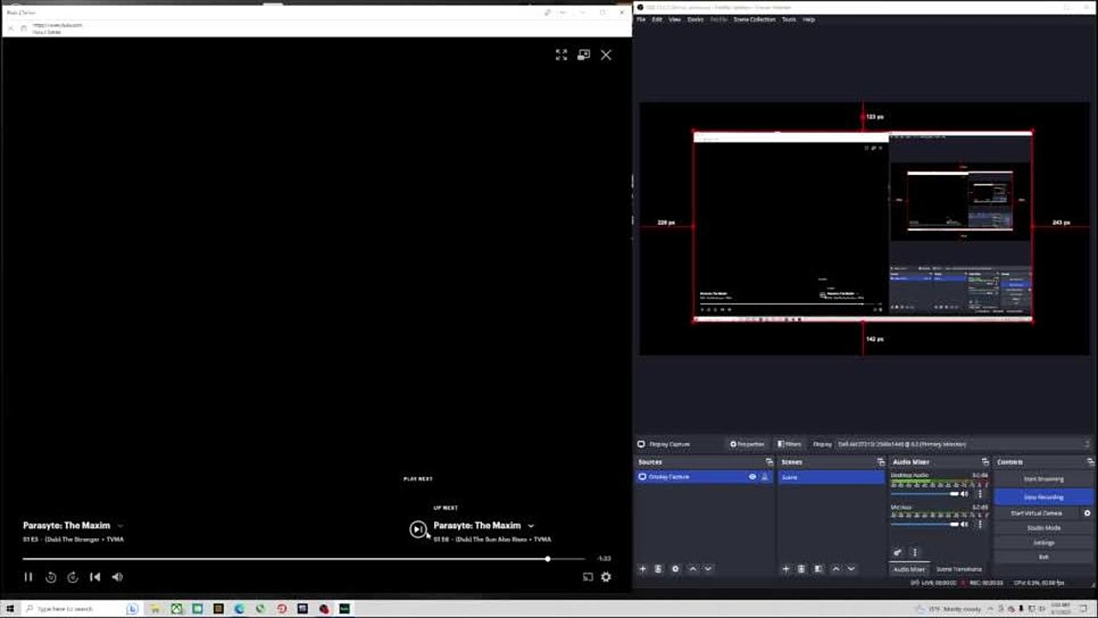Click the cast to device icon
Viewport: 1098px width, 618px height.
588,577
